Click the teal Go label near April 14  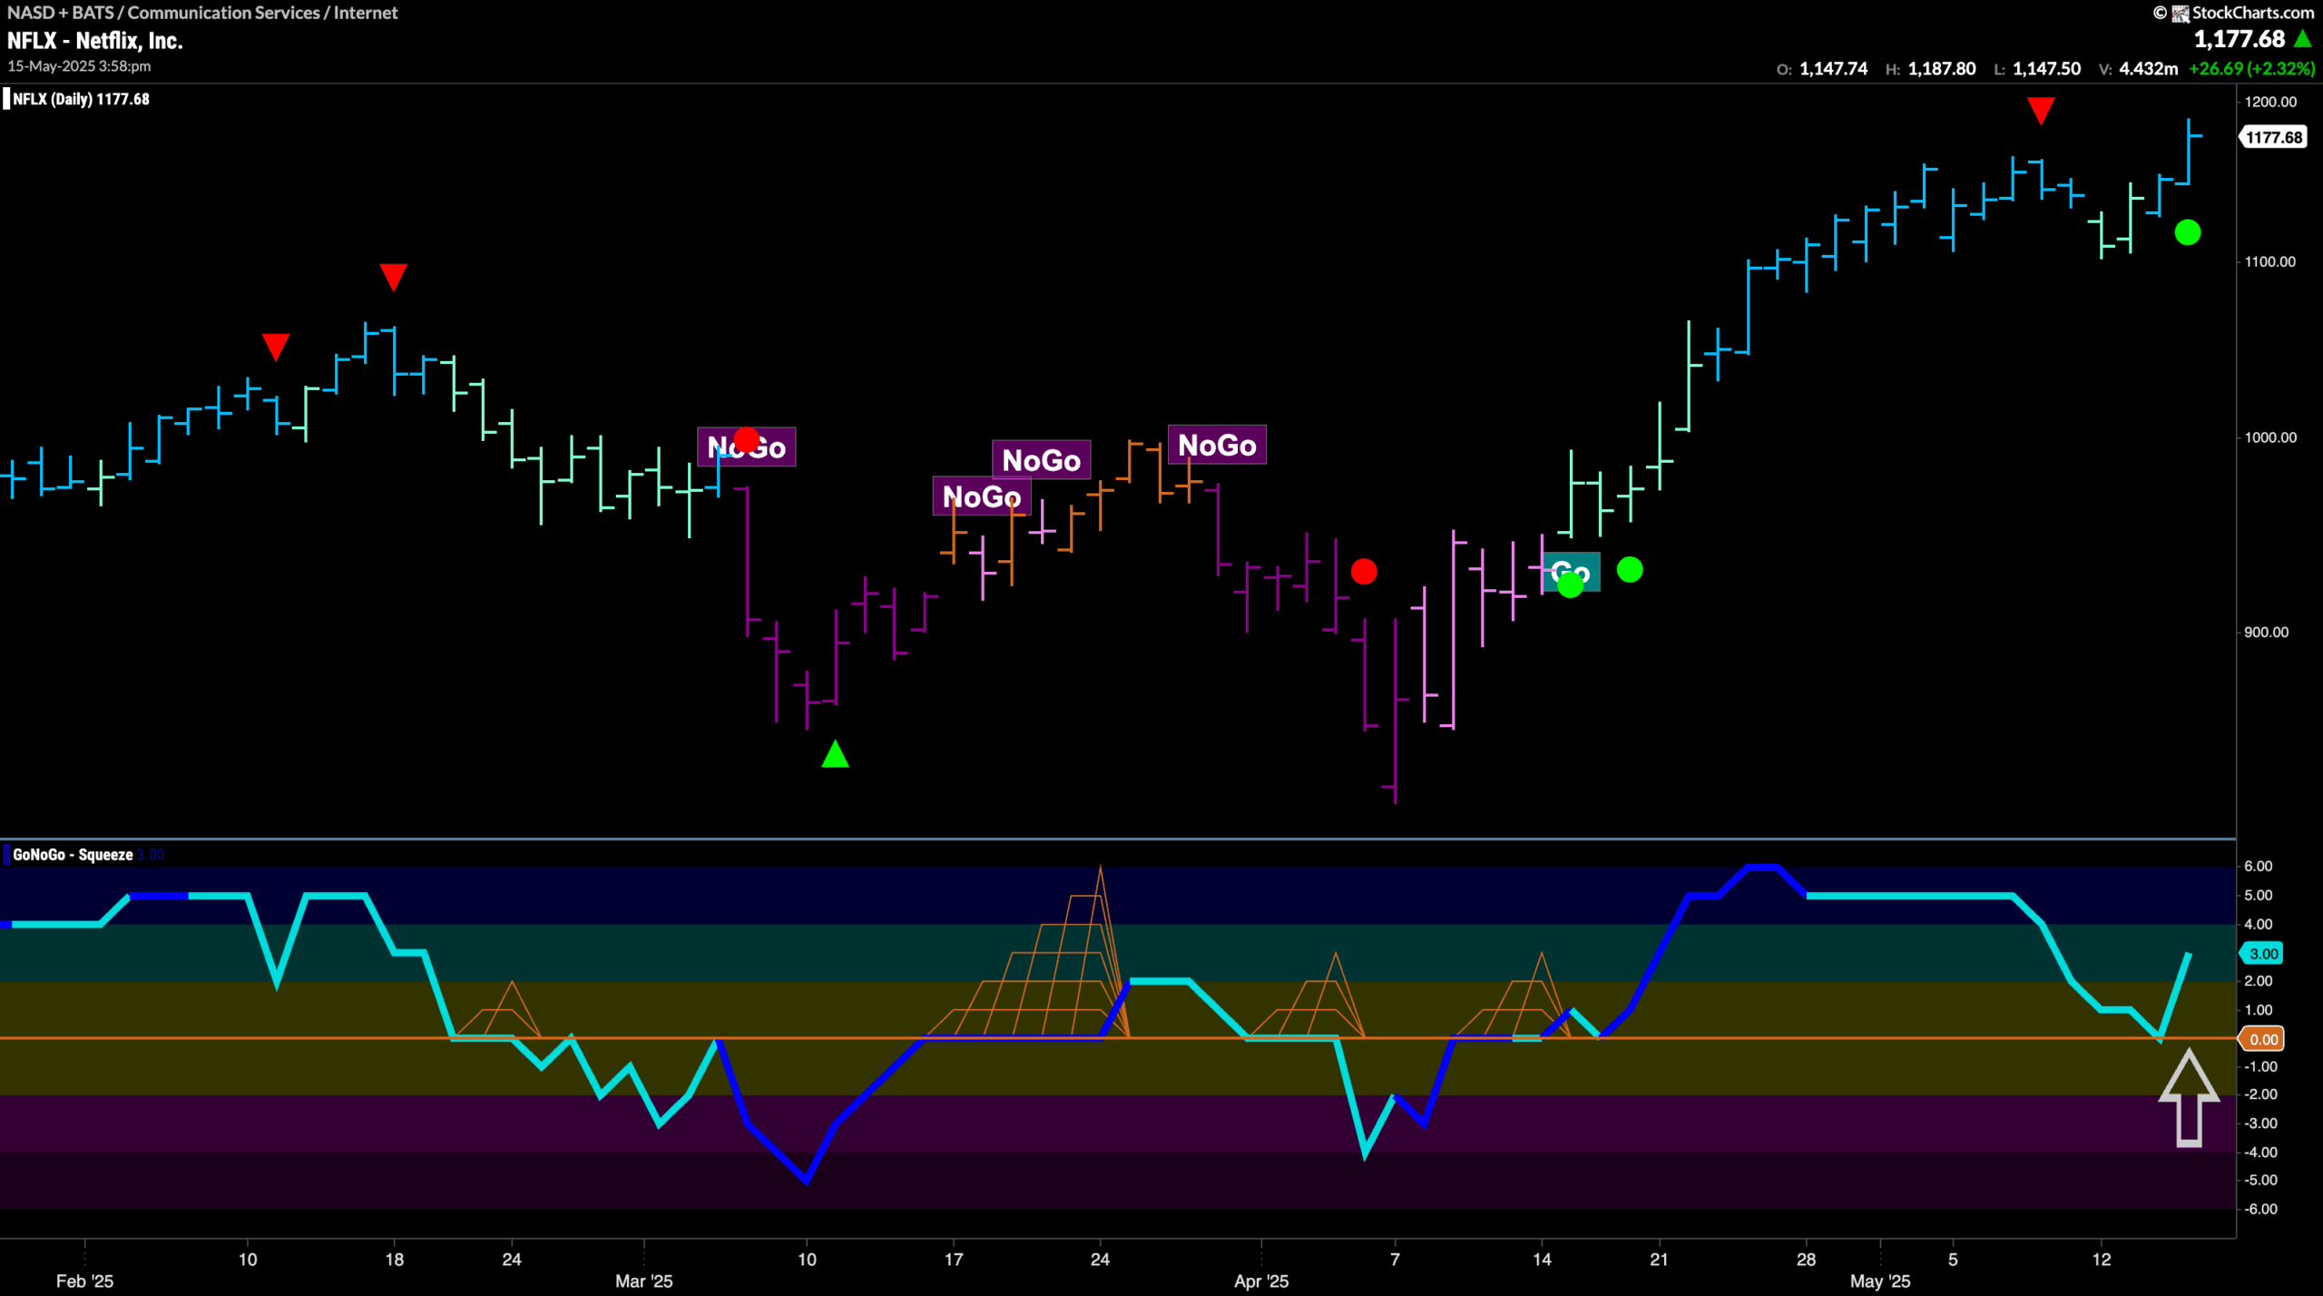(1571, 572)
